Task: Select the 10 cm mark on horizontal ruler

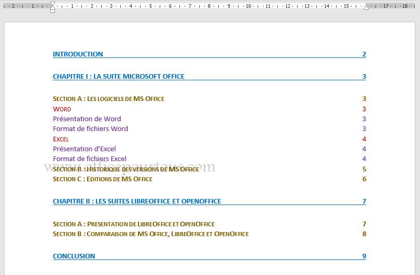Action: (248, 6)
